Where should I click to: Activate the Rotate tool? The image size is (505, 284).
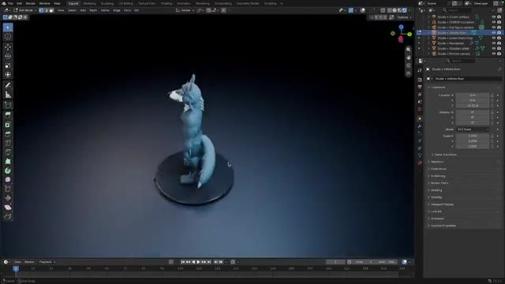[8, 56]
